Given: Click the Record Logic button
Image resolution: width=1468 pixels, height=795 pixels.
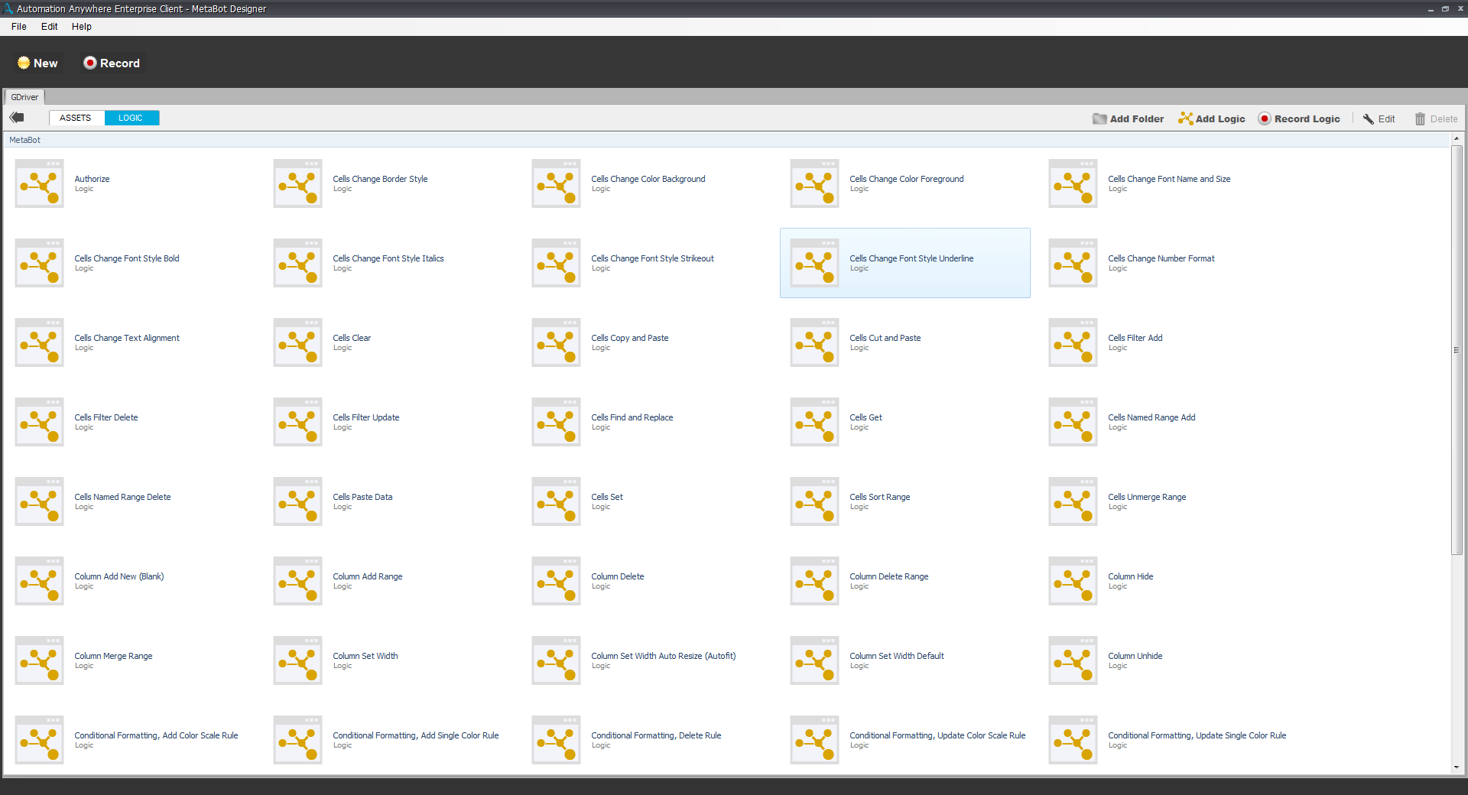Looking at the screenshot, I should click(x=1299, y=118).
